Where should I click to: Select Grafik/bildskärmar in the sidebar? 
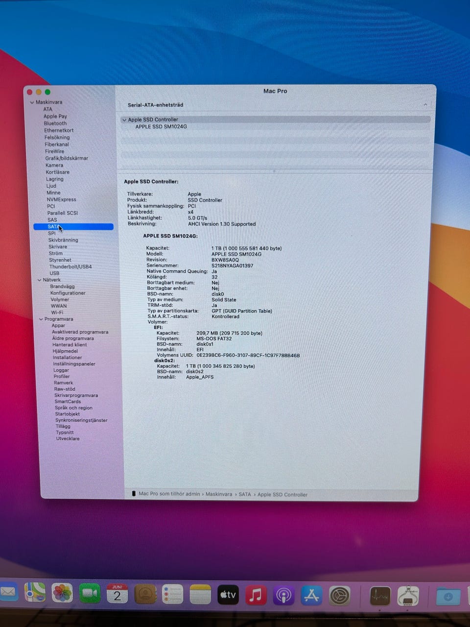pos(67,158)
